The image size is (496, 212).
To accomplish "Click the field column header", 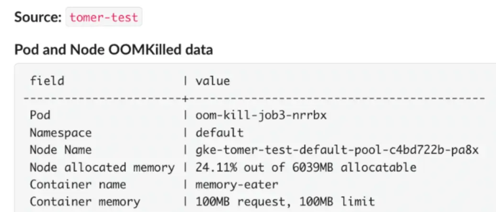I will 47,81.
